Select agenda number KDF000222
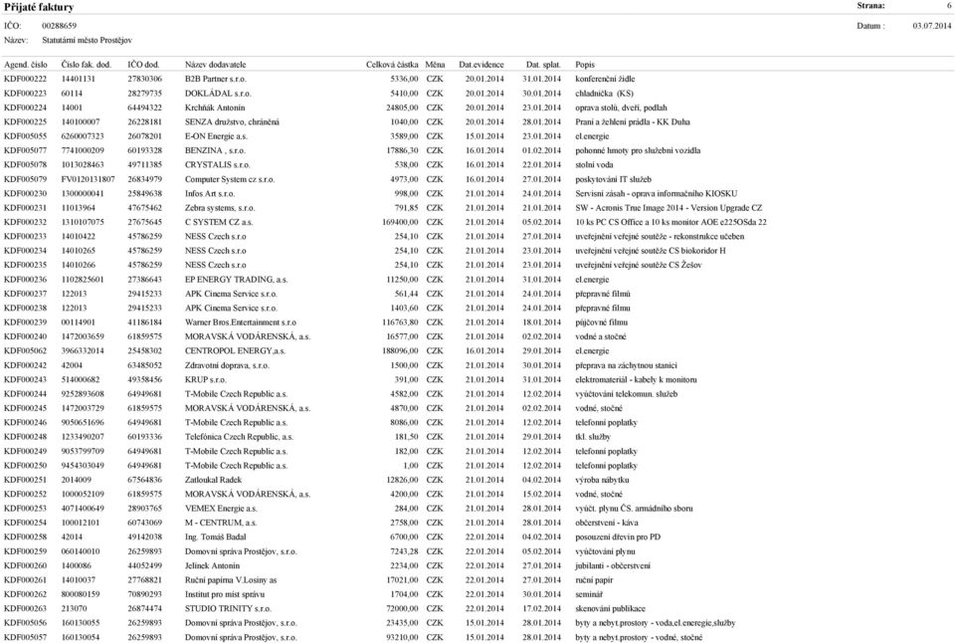The image size is (955, 643). (x=25, y=80)
